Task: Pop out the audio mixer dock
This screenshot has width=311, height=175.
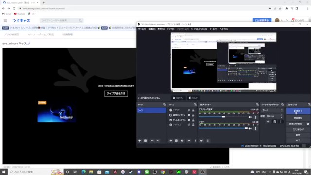Action: click(257, 105)
